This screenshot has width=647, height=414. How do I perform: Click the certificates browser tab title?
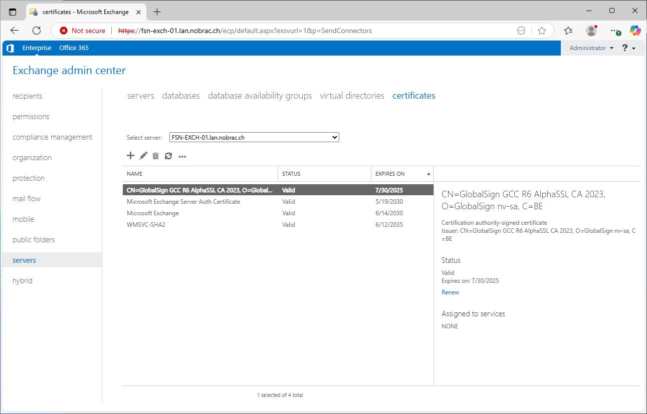[86, 12]
